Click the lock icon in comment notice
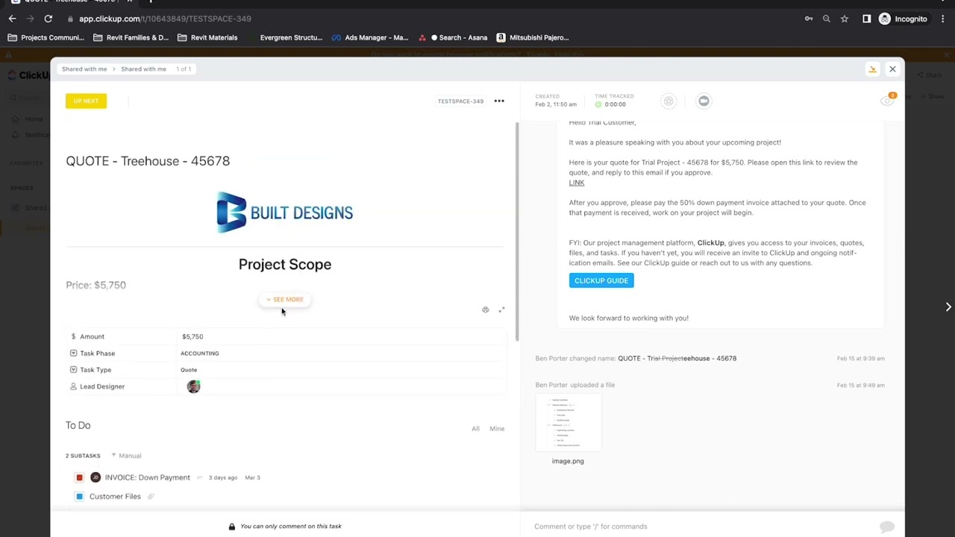The height and width of the screenshot is (537, 955). pos(232,527)
